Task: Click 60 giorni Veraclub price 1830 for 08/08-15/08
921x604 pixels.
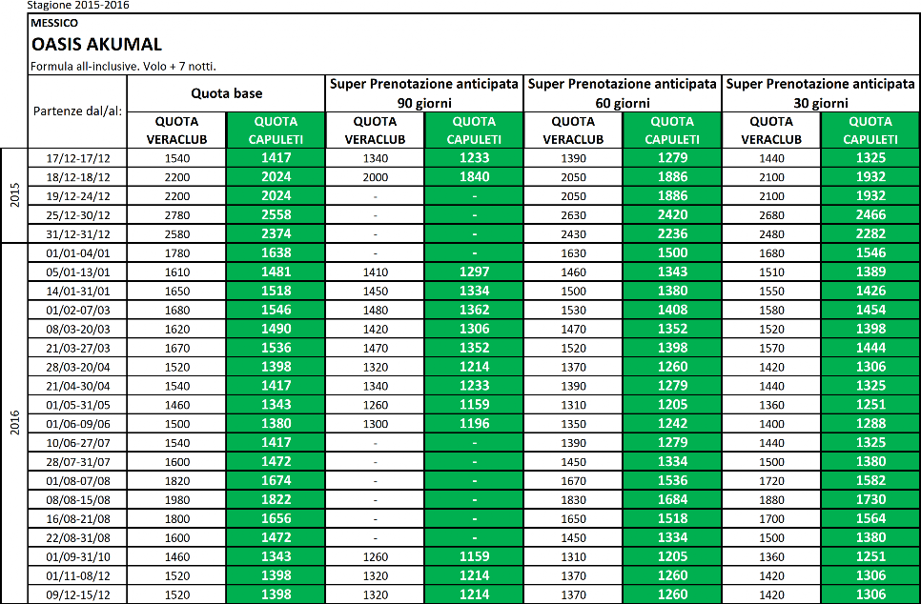Action: (573, 499)
